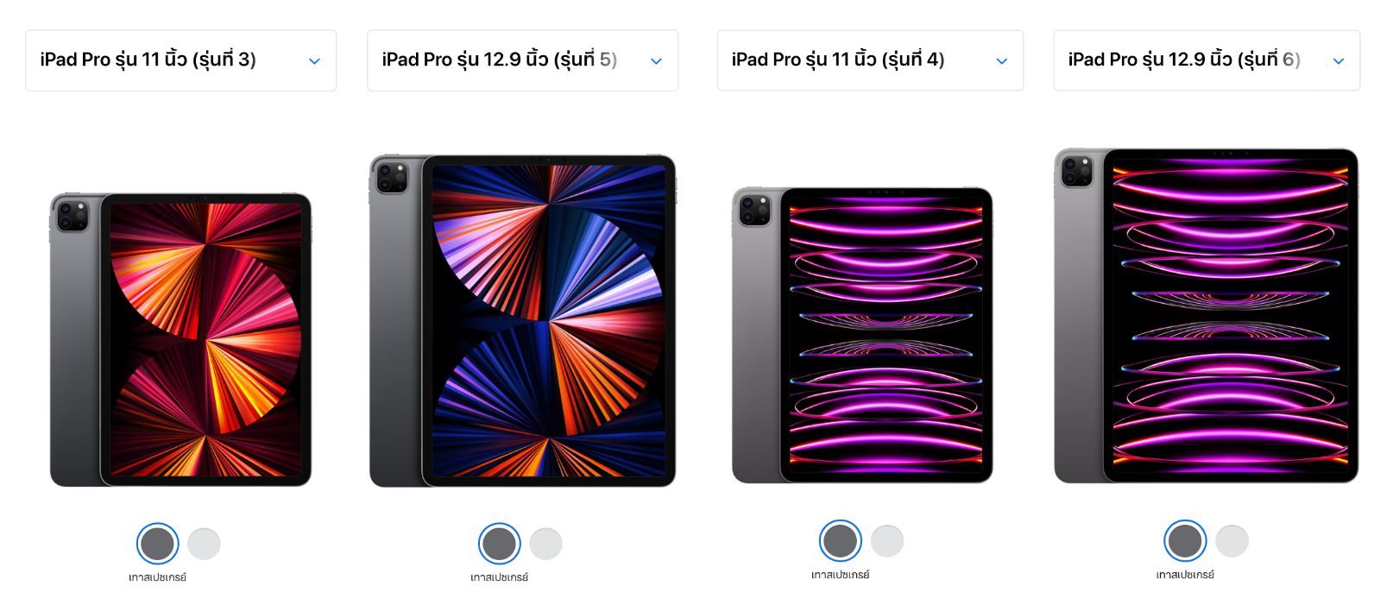Click chevron arrow of the 11 นิ้ว รุ่นที่ 3 selector
The image size is (1374, 611).
click(x=314, y=61)
